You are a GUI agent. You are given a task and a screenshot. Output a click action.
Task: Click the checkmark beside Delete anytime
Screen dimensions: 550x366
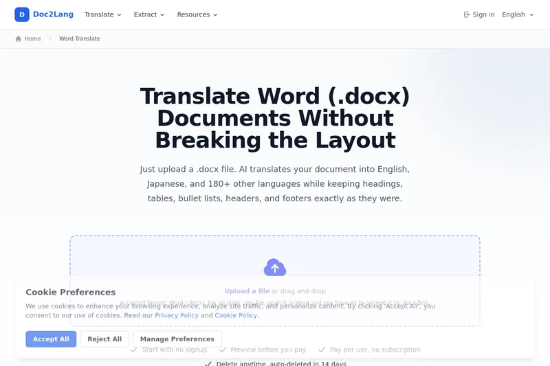[208, 363]
